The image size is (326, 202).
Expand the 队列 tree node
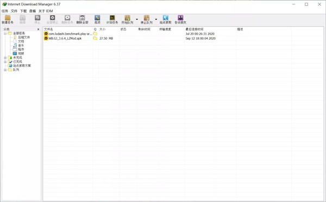point(5,70)
